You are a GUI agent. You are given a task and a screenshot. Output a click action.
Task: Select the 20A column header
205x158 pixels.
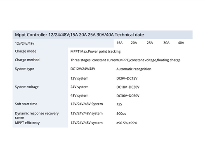click(134, 43)
